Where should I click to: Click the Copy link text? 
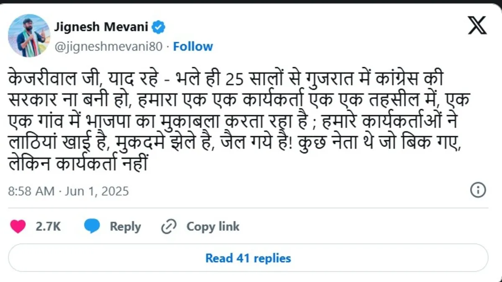[212, 226]
